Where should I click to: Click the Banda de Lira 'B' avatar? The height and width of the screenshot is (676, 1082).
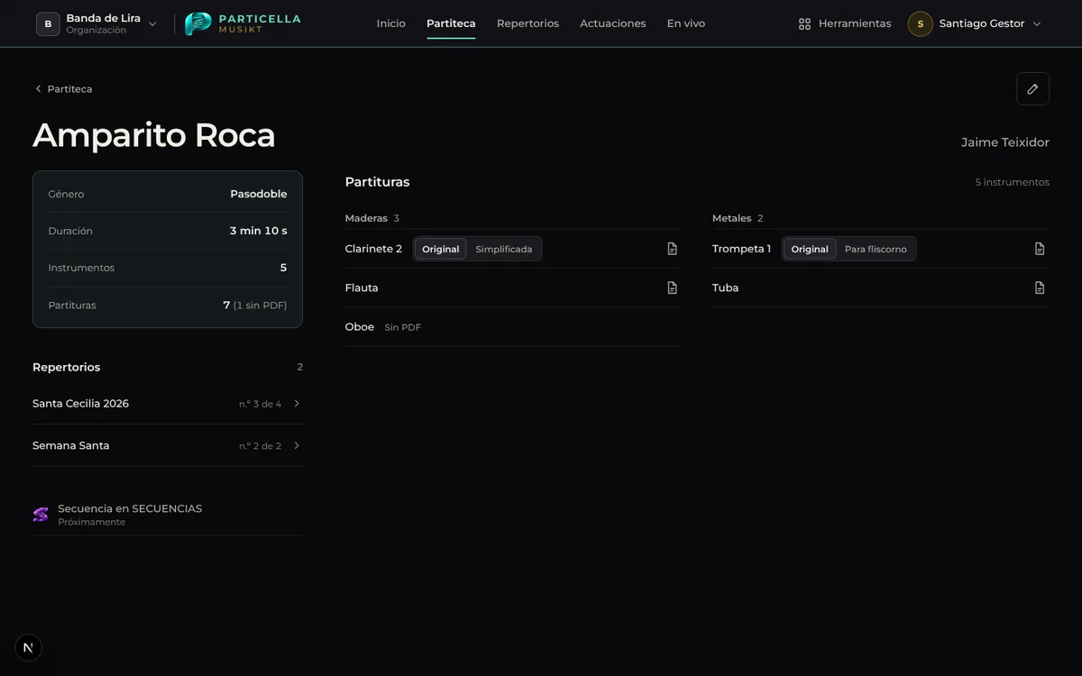(x=48, y=24)
